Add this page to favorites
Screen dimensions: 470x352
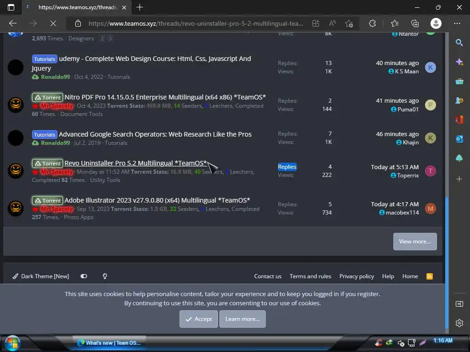[349, 23]
